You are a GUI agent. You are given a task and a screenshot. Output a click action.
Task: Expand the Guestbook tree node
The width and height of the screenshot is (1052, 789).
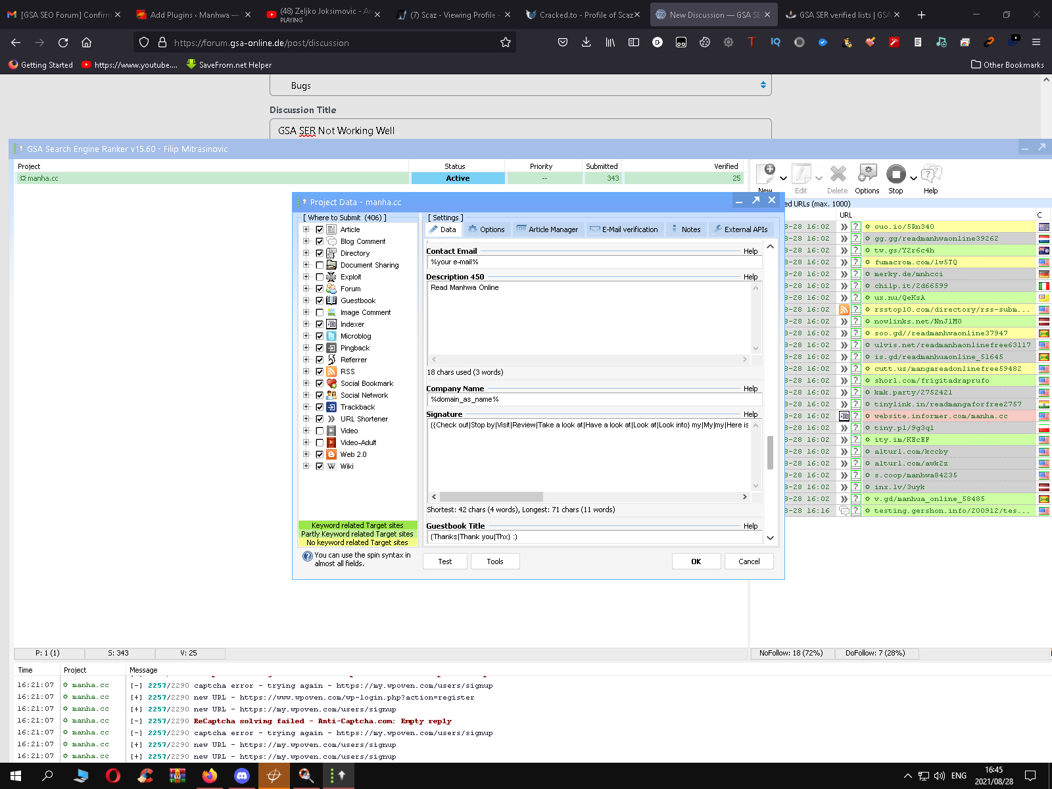tap(306, 300)
